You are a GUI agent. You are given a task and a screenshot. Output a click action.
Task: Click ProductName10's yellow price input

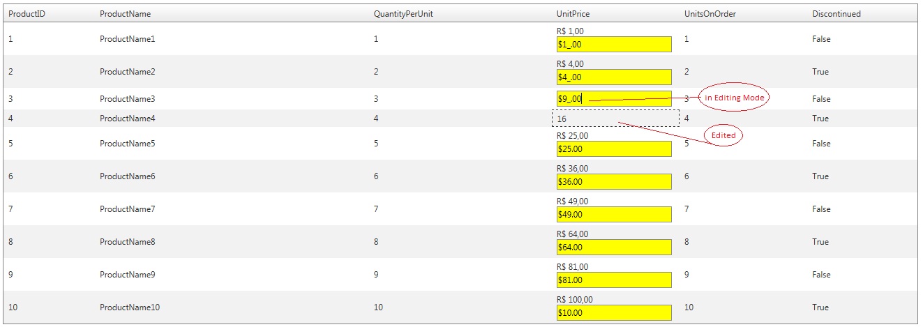tap(614, 313)
